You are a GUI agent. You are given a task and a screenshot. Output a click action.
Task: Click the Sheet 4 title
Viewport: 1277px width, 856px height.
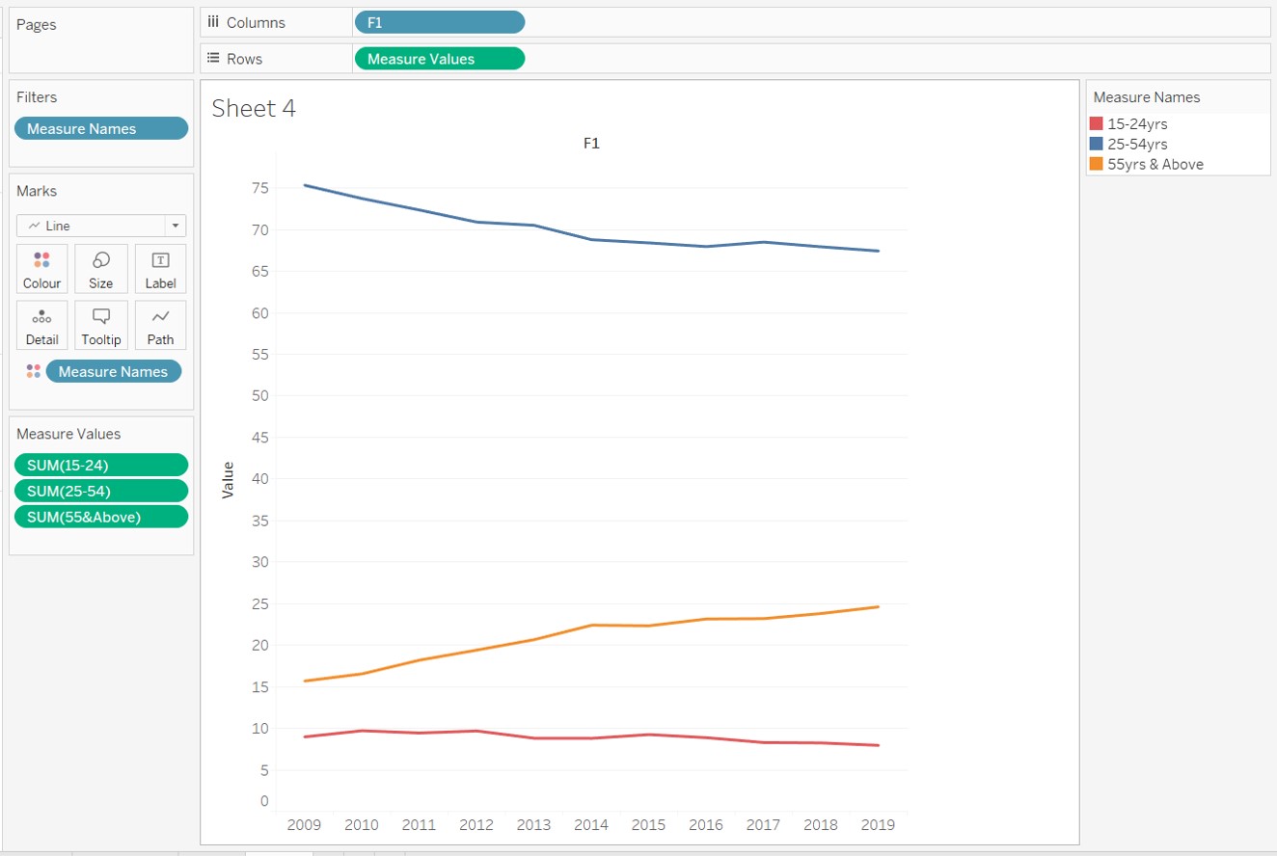(x=253, y=108)
